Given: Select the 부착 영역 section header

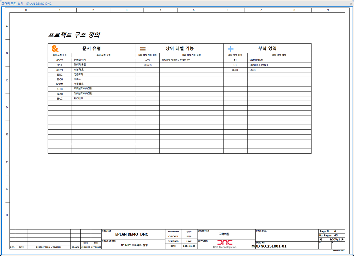Looking at the screenshot, I should coord(267,48).
